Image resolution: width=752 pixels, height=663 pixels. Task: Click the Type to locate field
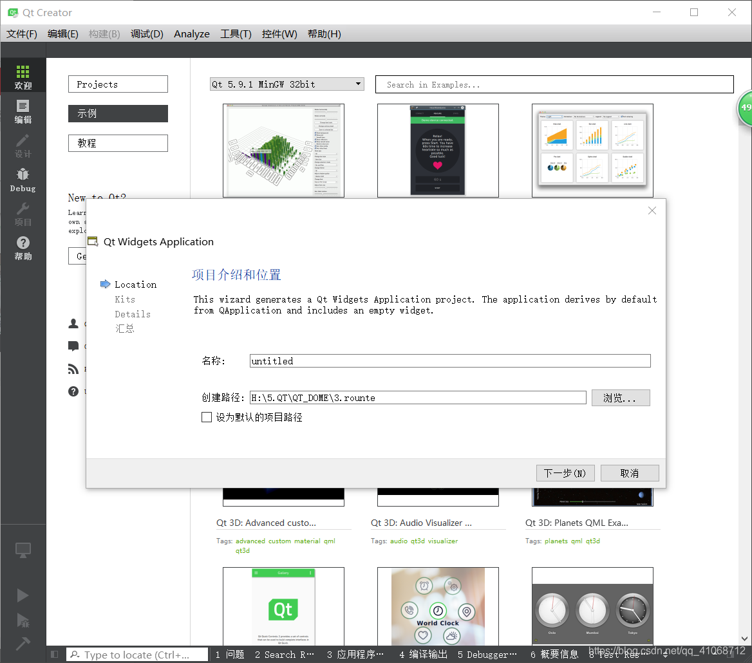tap(136, 655)
